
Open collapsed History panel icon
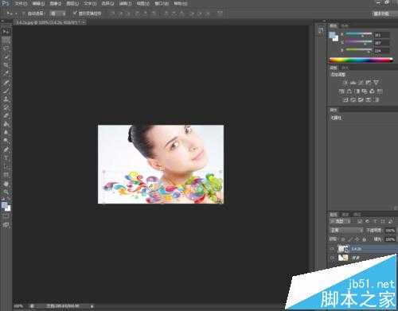321,30
